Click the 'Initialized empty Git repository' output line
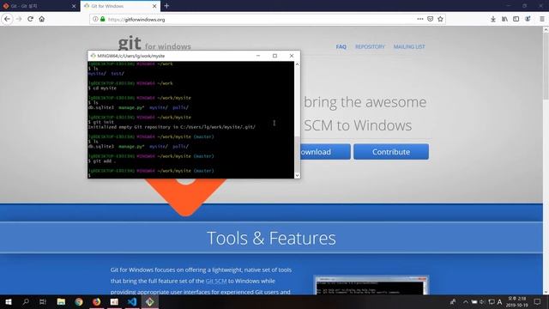Image resolution: width=549 pixels, height=309 pixels. [172, 127]
